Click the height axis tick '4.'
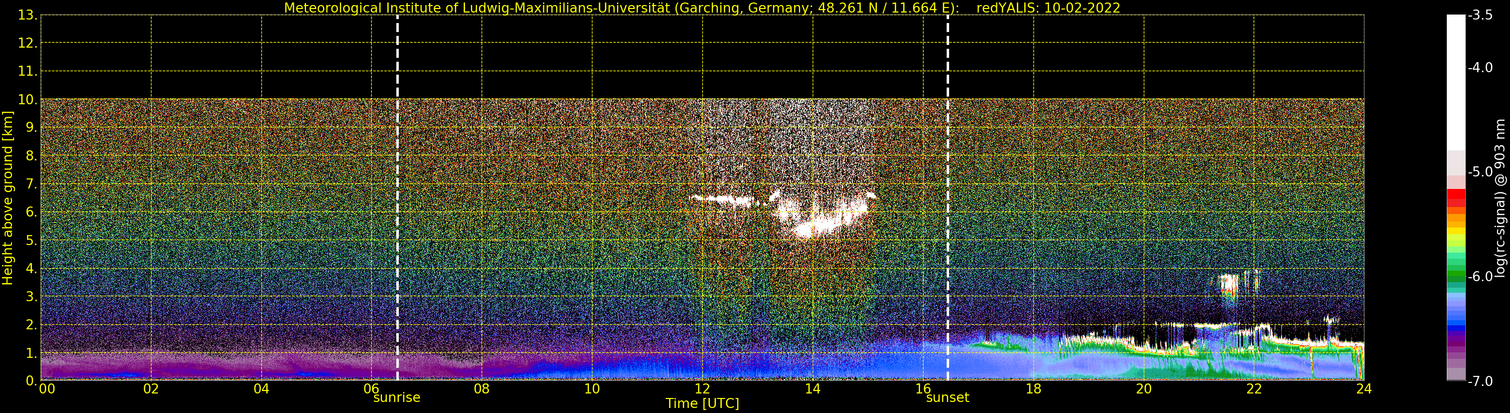 click(x=32, y=268)
